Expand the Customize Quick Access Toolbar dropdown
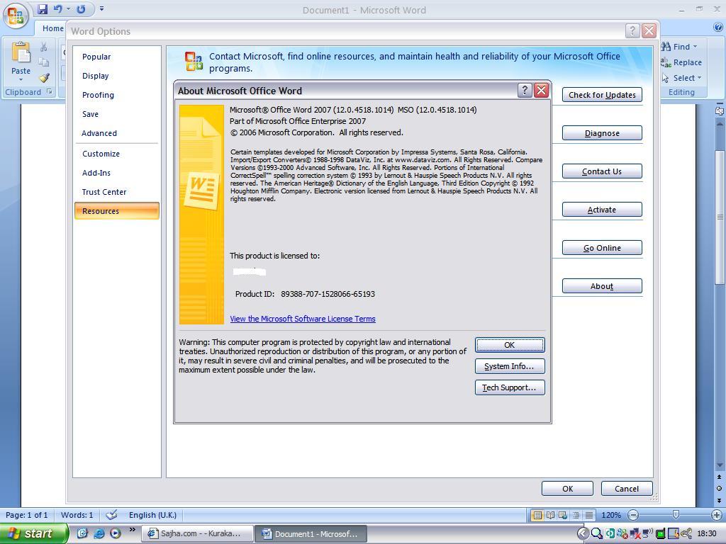Image resolution: width=726 pixels, height=544 pixels. pos(101,9)
